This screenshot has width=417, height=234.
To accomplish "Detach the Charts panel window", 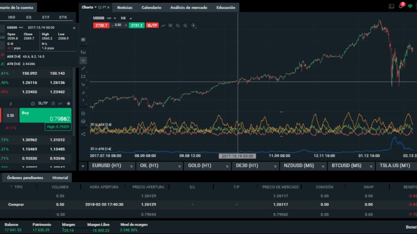I will (x=100, y=7).
